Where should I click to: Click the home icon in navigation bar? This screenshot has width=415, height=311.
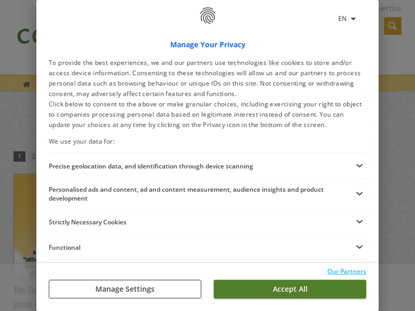(27, 84)
